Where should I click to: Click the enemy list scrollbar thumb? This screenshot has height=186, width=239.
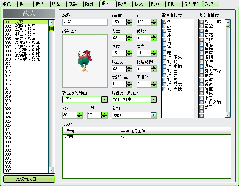tap(51, 28)
